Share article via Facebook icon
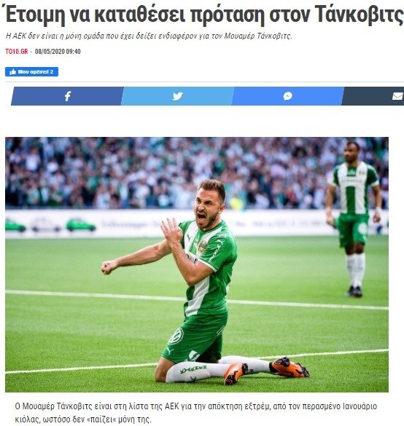404x426 pixels. click(68, 96)
